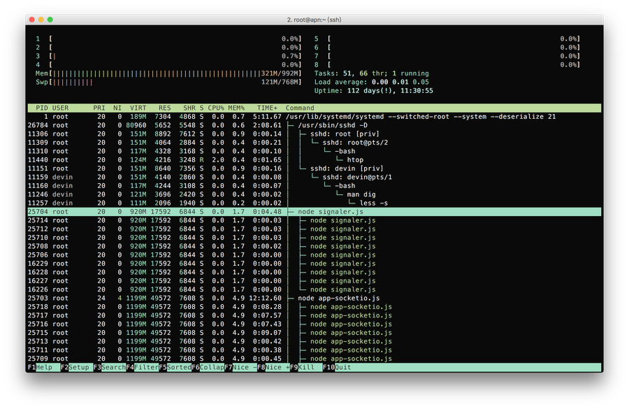Select the systemd process row PID 1
629x409 pixels.
[314, 117]
